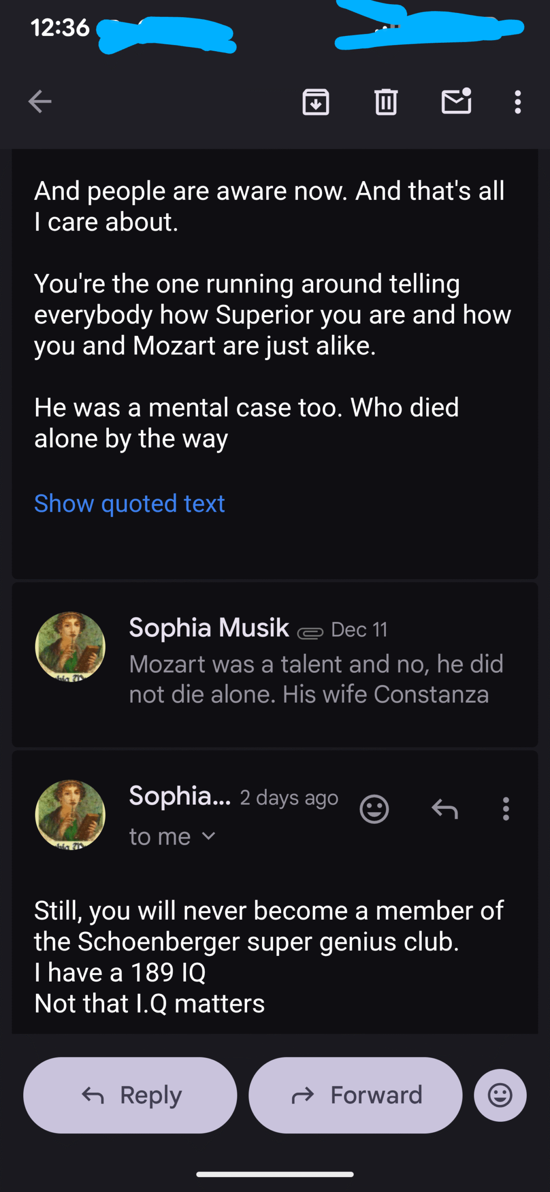550x1192 pixels.
Task: Open the top toolbar overflow menu
Action: click(x=517, y=102)
